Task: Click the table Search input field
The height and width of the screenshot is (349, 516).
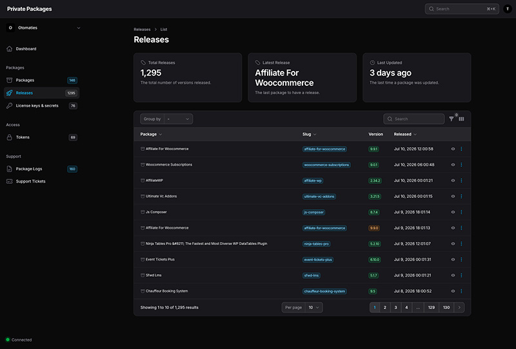Action: (x=414, y=119)
